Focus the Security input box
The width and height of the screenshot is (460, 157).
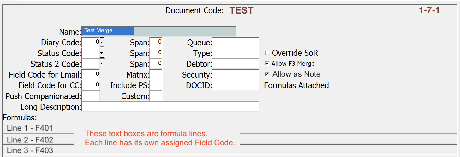235,75
